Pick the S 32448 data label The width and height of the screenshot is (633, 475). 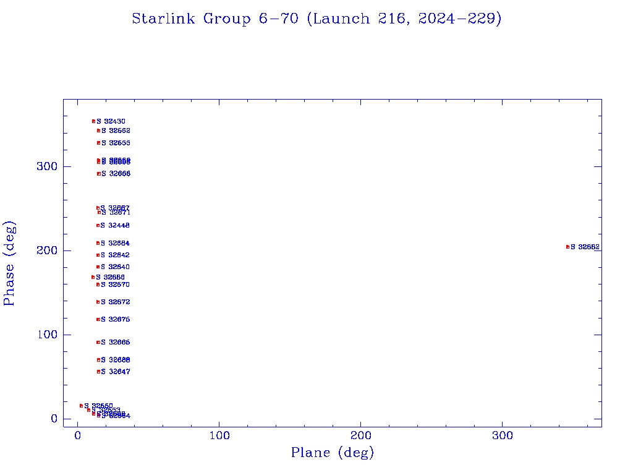point(115,225)
